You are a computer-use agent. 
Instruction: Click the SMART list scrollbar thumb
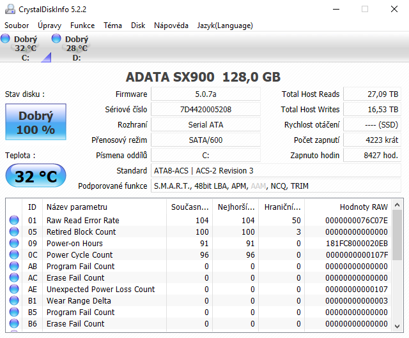click(x=397, y=235)
